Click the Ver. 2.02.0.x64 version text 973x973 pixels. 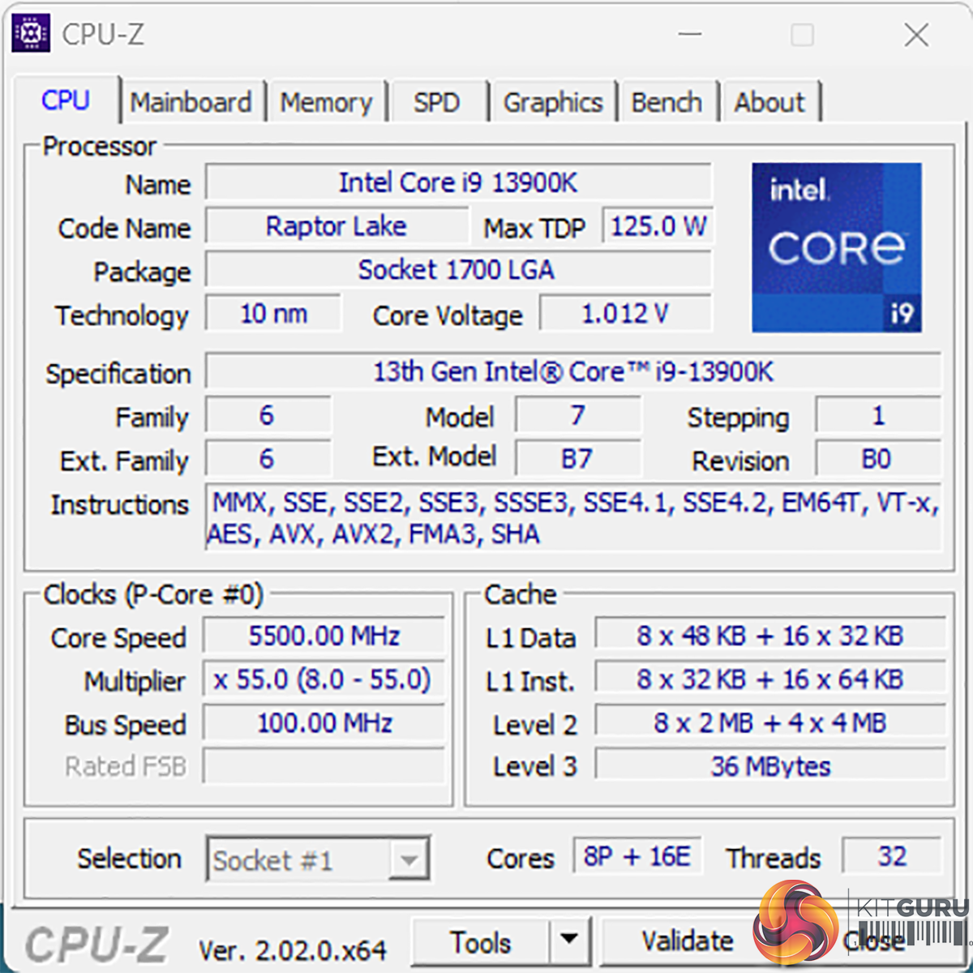[293, 950]
